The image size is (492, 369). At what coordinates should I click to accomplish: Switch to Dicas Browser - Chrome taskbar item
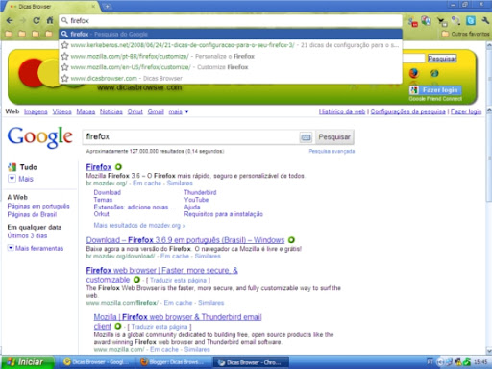coord(252,362)
